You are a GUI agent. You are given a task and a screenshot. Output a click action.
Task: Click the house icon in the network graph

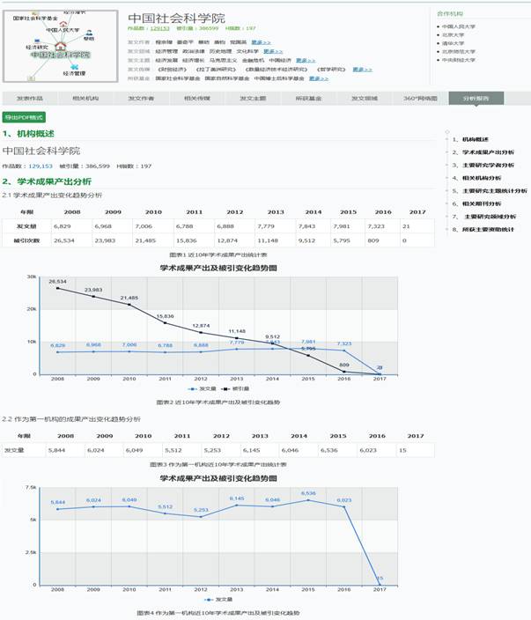pos(61,46)
